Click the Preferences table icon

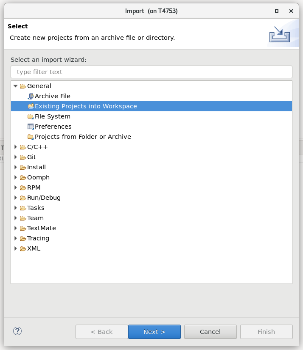(x=31, y=127)
